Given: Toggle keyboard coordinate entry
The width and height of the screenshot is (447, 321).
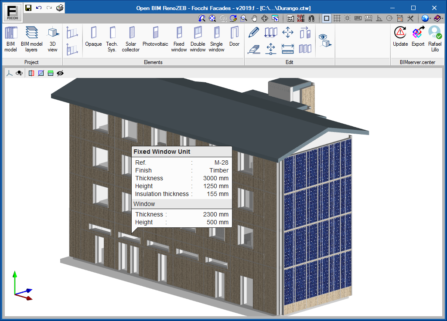Looking at the screenshot, I should (358, 19).
